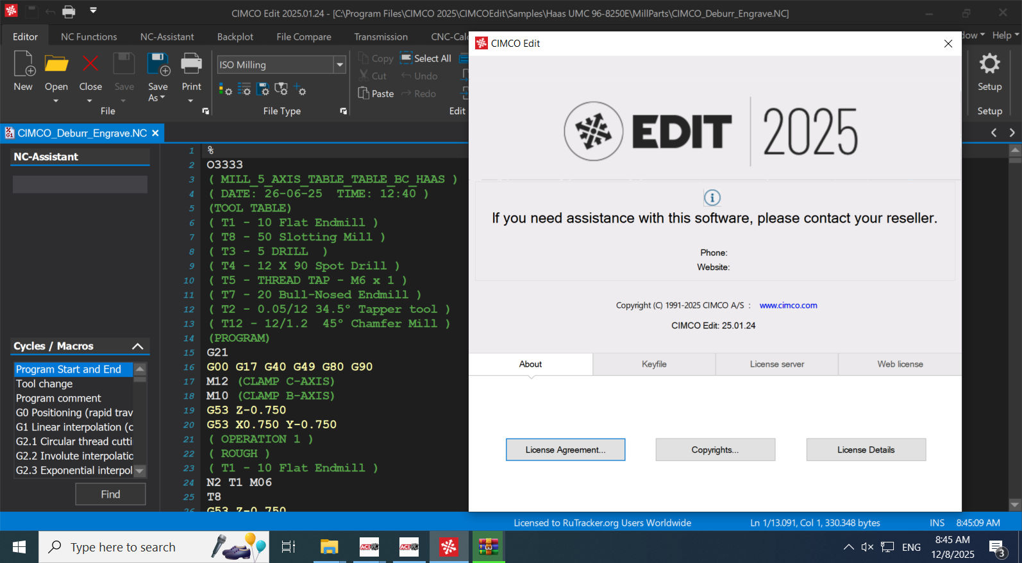Expand the Close button dropdown arrow

[89, 101]
